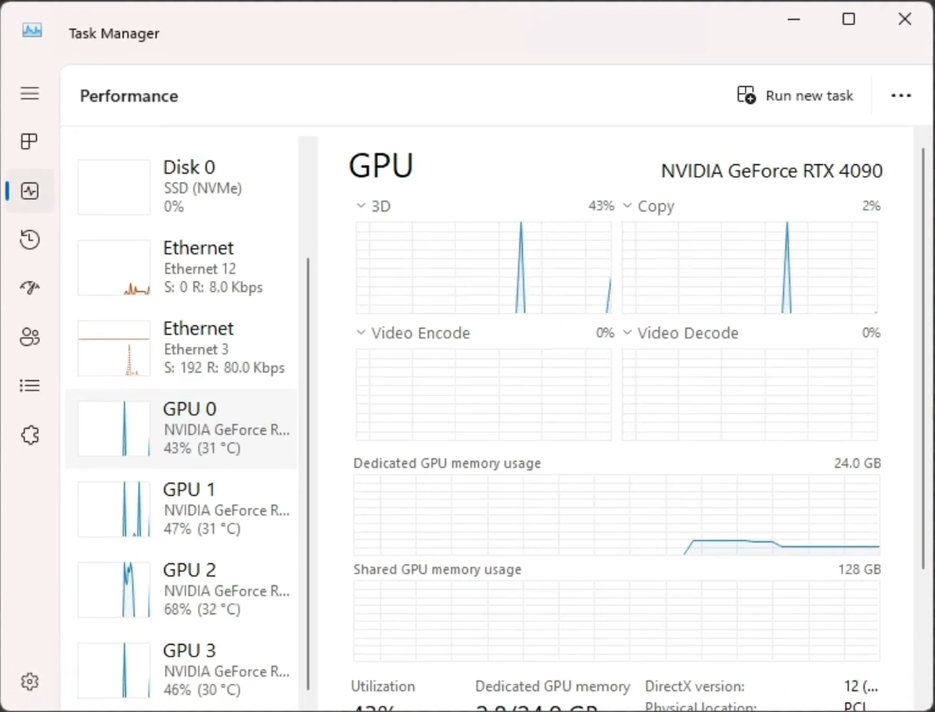The height and width of the screenshot is (712, 935).
Task: Click the GPU 3 mini graph thumbnail
Action: pos(114,670)
